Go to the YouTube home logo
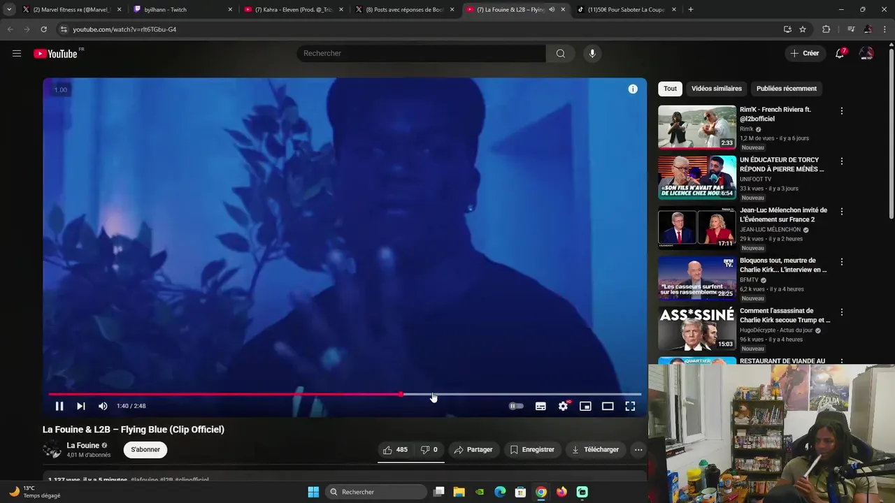This screenshot has height=503, width=895. [55, 54]
